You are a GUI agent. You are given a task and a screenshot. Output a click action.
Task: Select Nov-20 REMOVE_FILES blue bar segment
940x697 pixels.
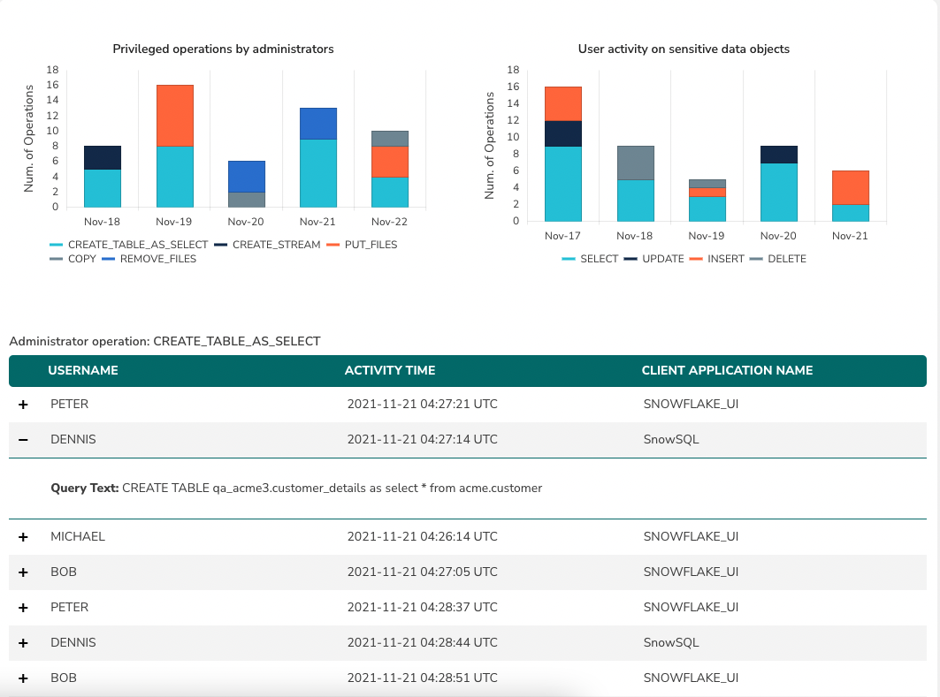[x=247, y=177]
